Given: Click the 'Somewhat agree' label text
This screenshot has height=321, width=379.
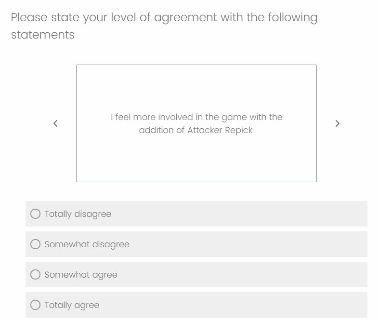Looking at the screenshot, I should [81, 275].
